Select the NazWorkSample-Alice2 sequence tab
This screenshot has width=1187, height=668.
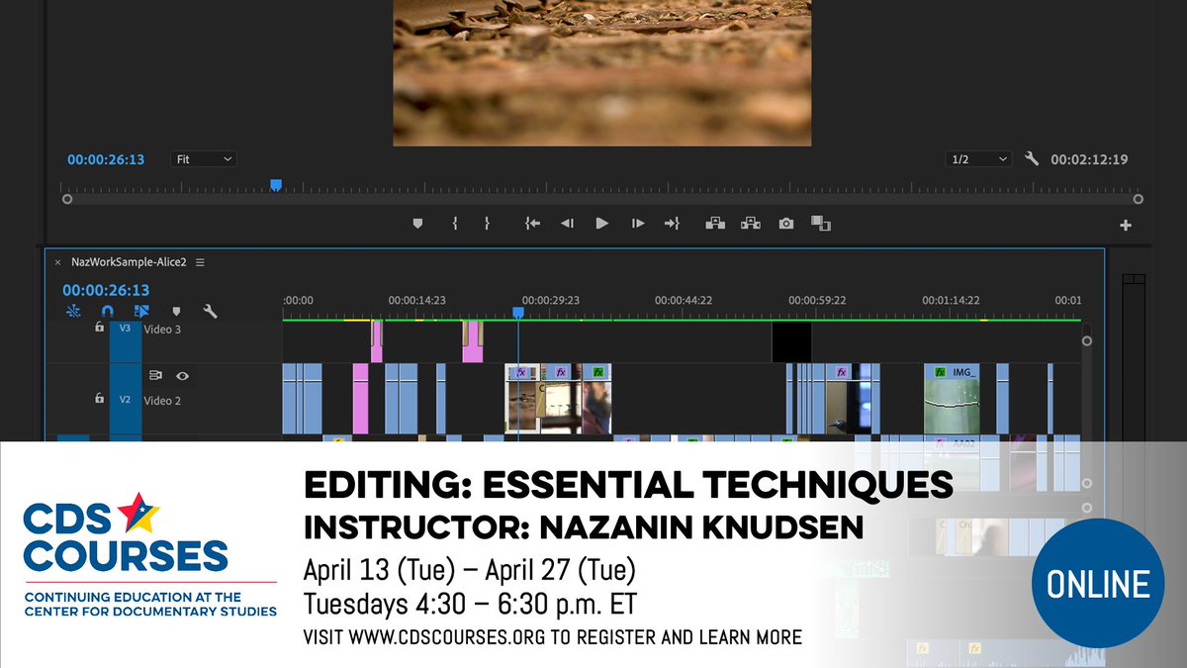[x=130, y=262]
